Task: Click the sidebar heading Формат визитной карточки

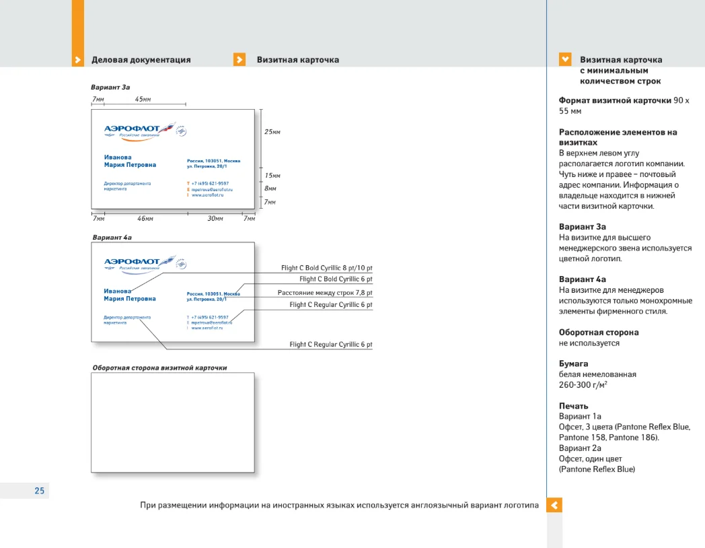Action: click(615, 100)
